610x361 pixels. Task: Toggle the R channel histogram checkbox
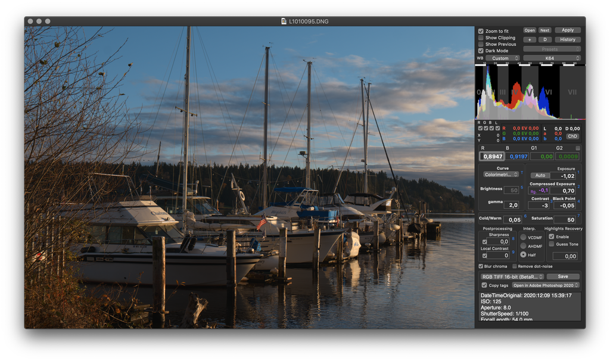pyautogui.click(x=480, y=128)
